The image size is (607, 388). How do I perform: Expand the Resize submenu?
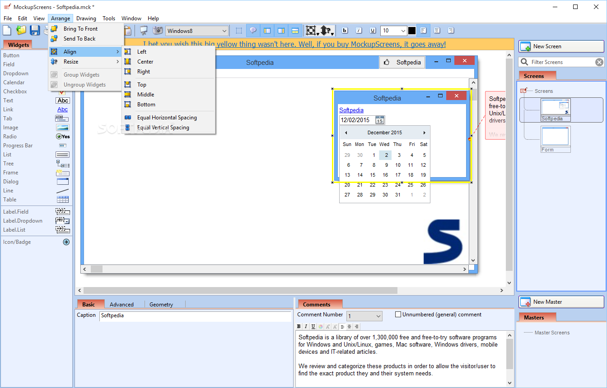86,62
